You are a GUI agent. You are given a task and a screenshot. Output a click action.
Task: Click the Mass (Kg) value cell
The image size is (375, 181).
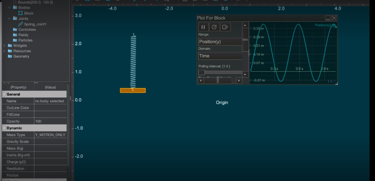[50, 148]
